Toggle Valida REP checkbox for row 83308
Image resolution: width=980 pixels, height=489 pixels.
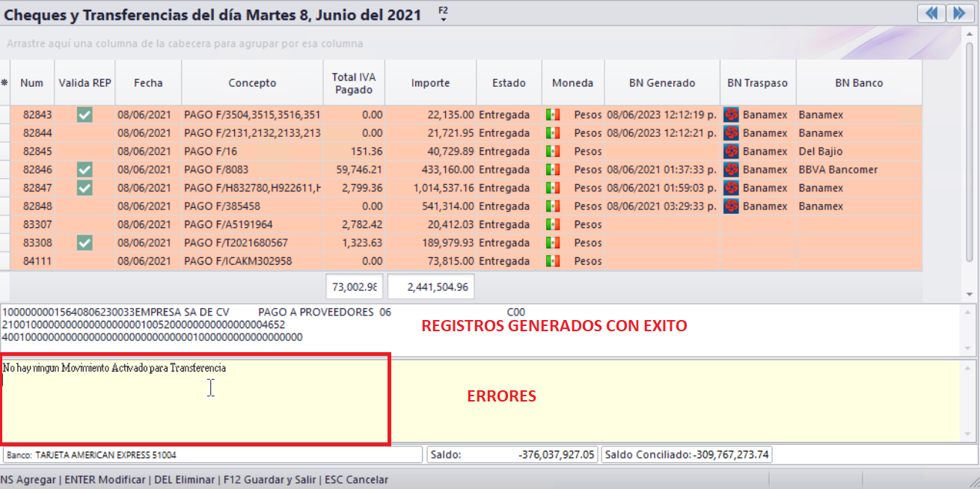coord(85,243)
